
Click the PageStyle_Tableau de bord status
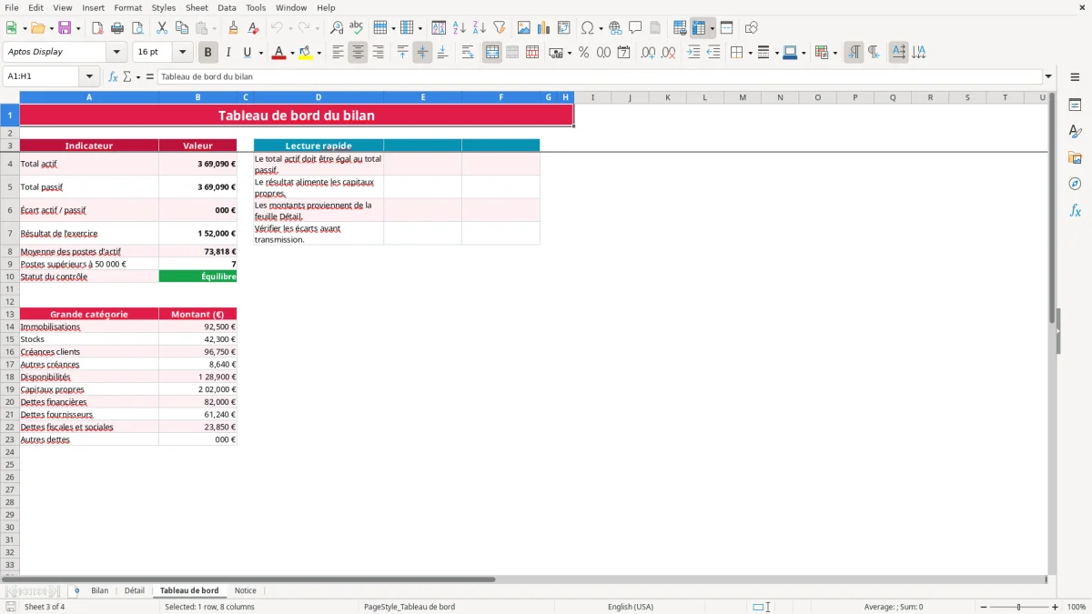click(x=409, y=607)
